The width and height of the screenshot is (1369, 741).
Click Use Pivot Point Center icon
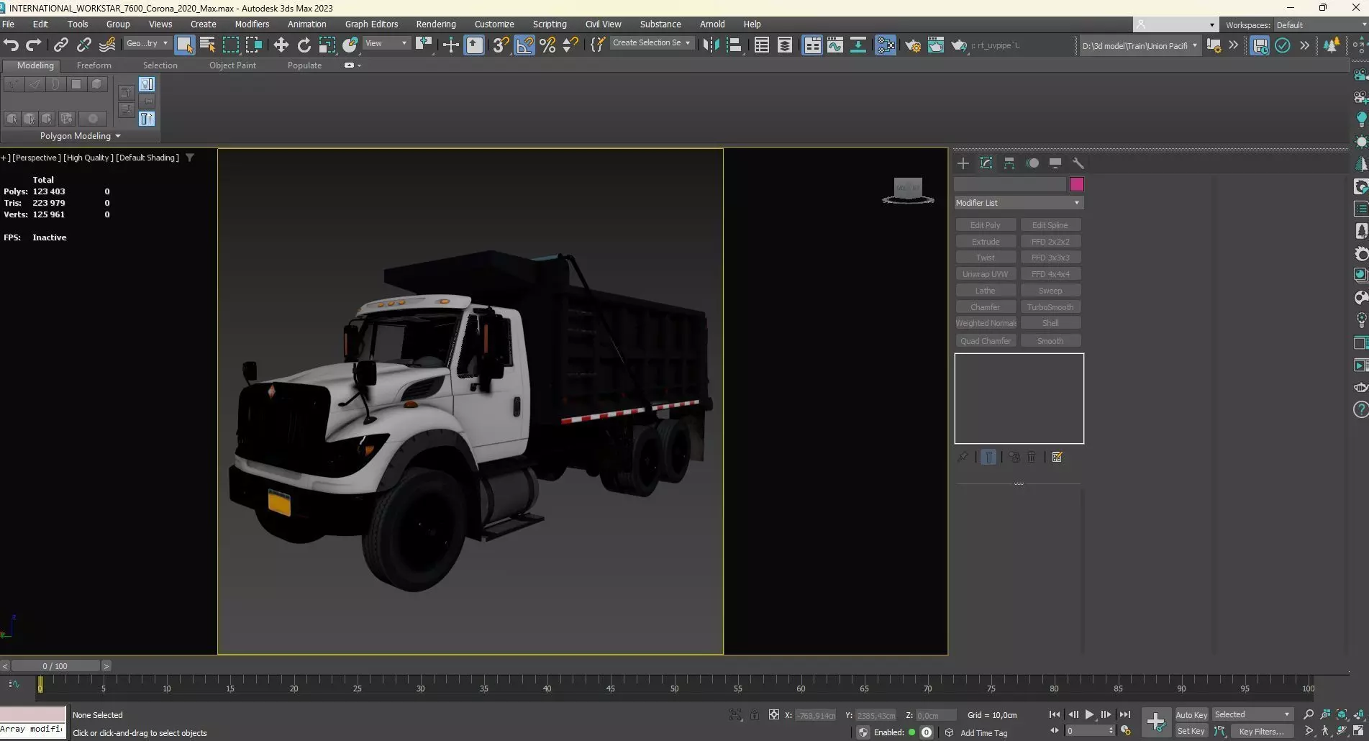pos(424,45)
